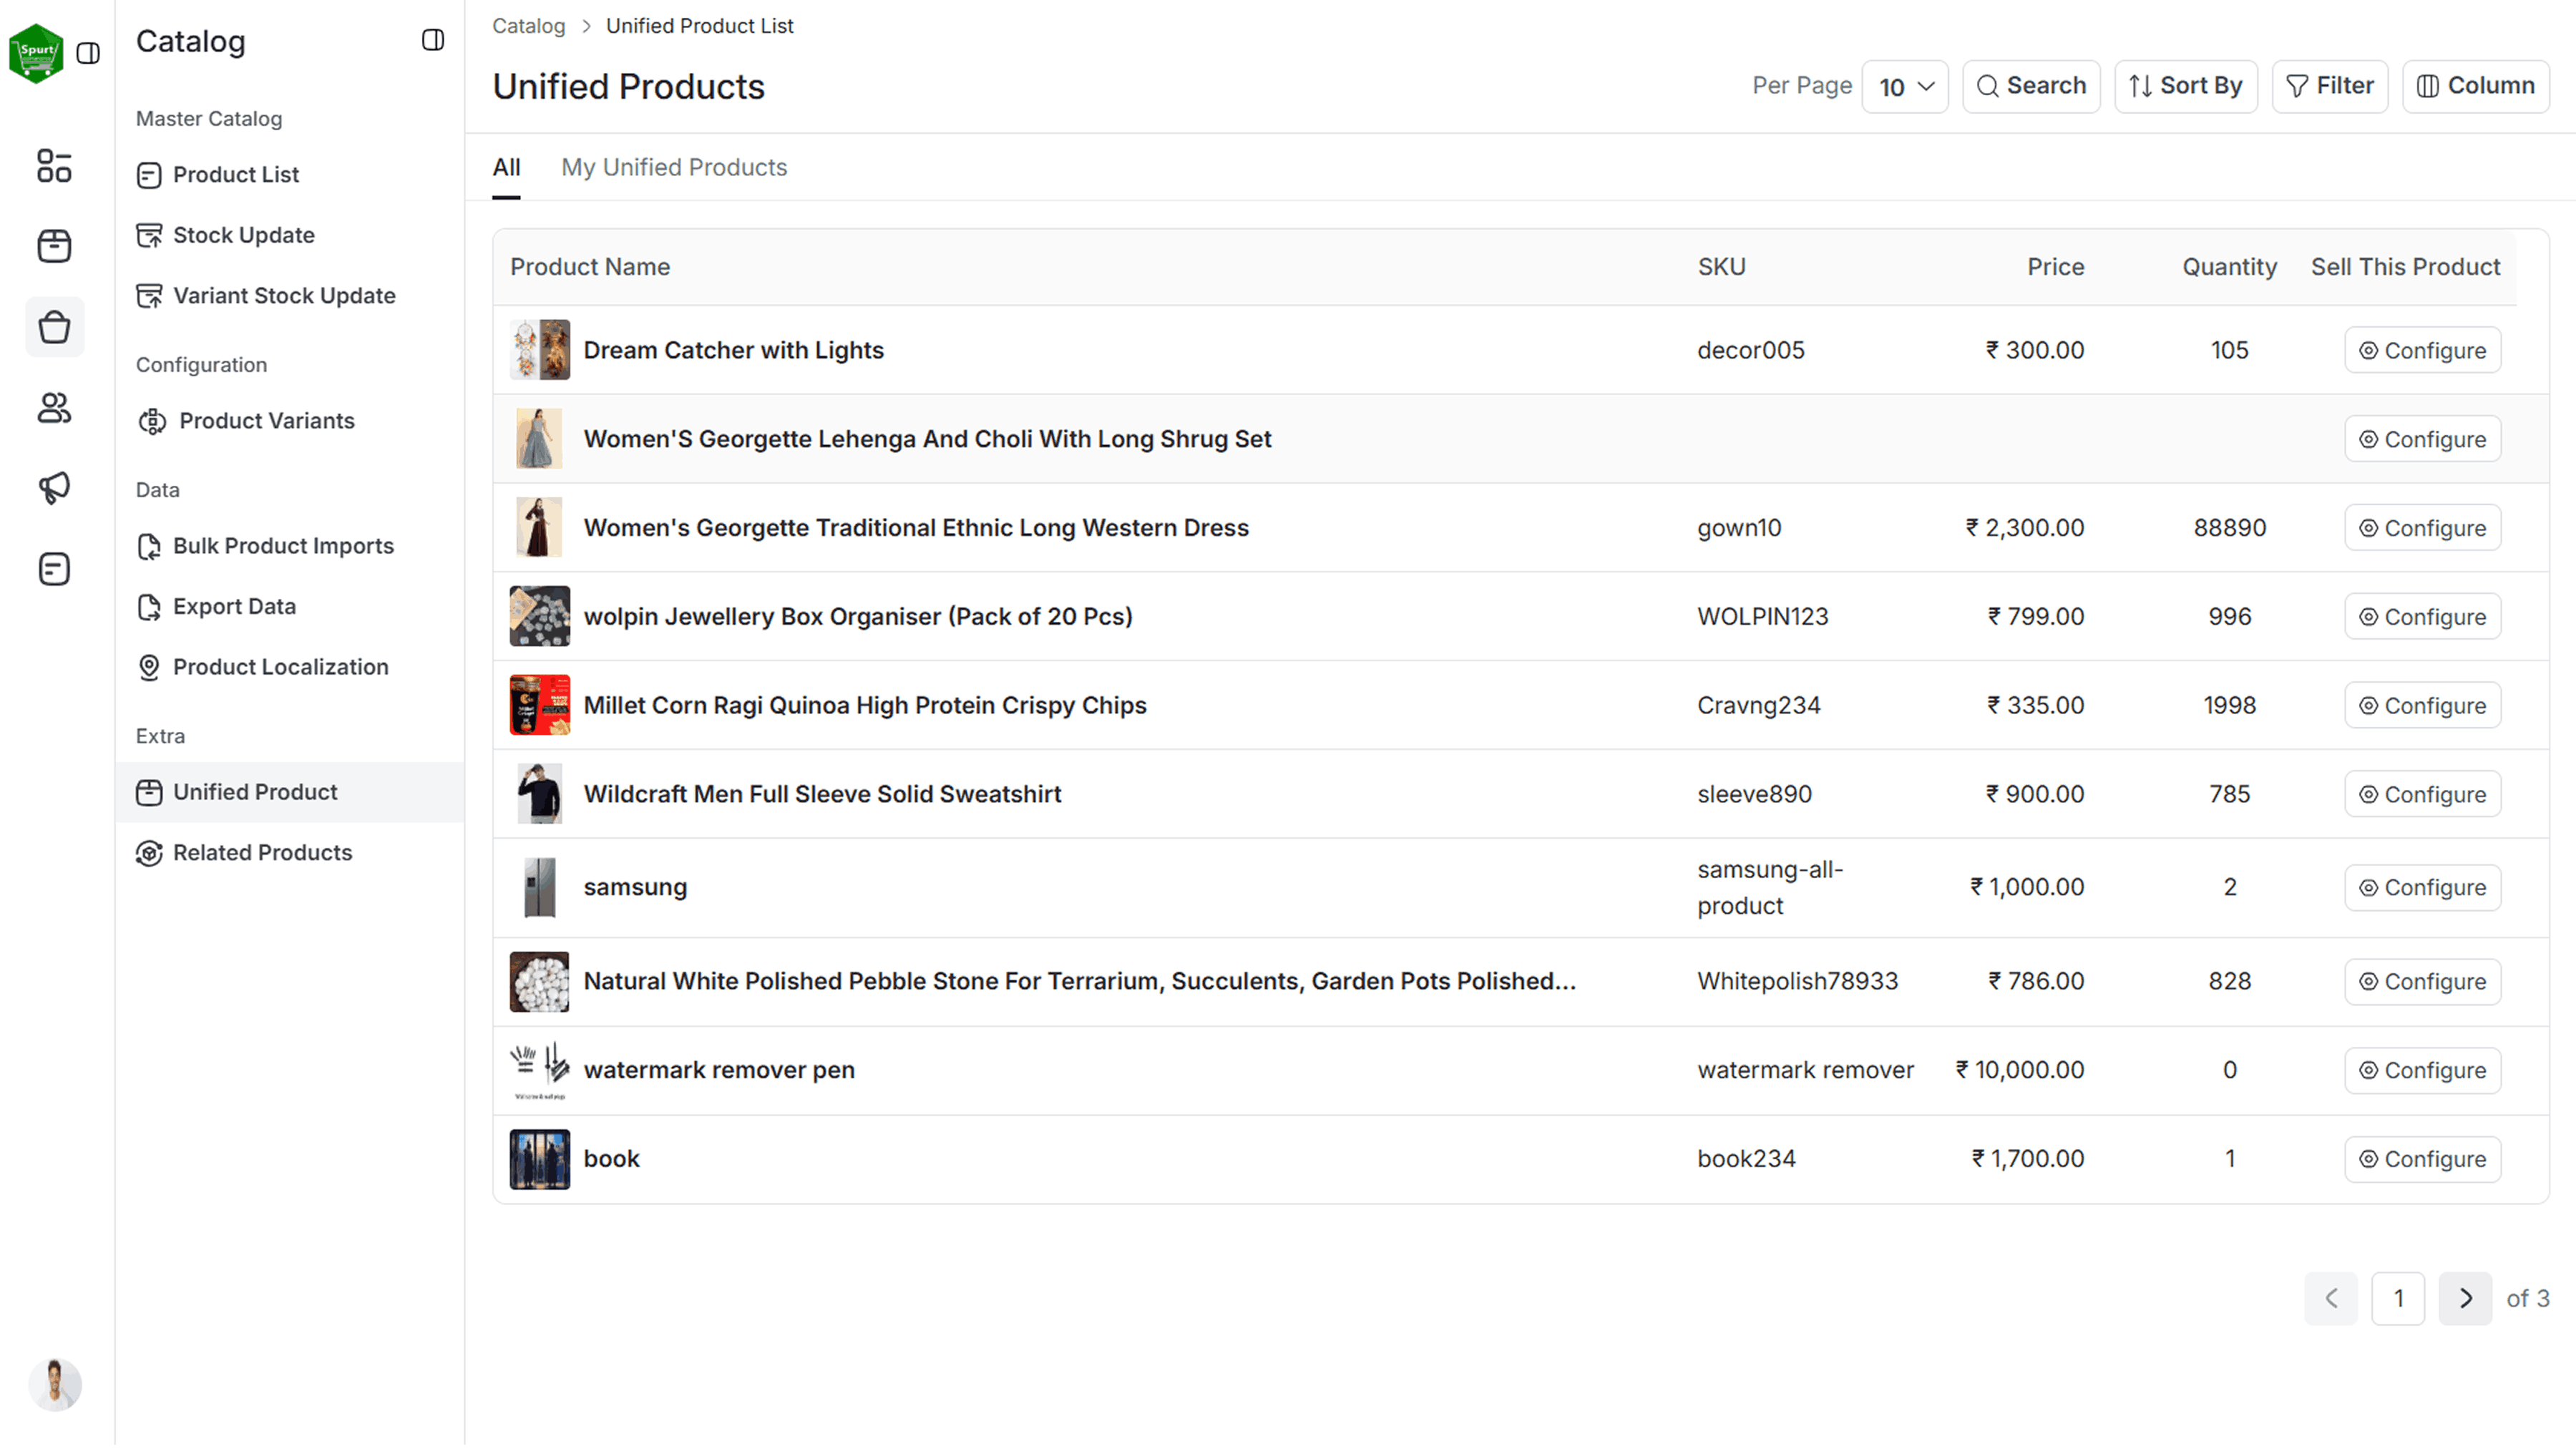This screenshot has width=2576, height=1449.
Task: Configure the gown10 Western Dress product
Action: 2422,528
